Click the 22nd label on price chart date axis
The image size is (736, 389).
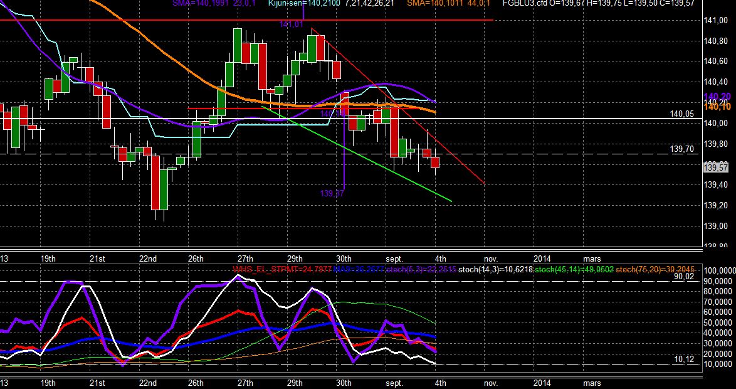pyautogui.click(x=148, y=259)
